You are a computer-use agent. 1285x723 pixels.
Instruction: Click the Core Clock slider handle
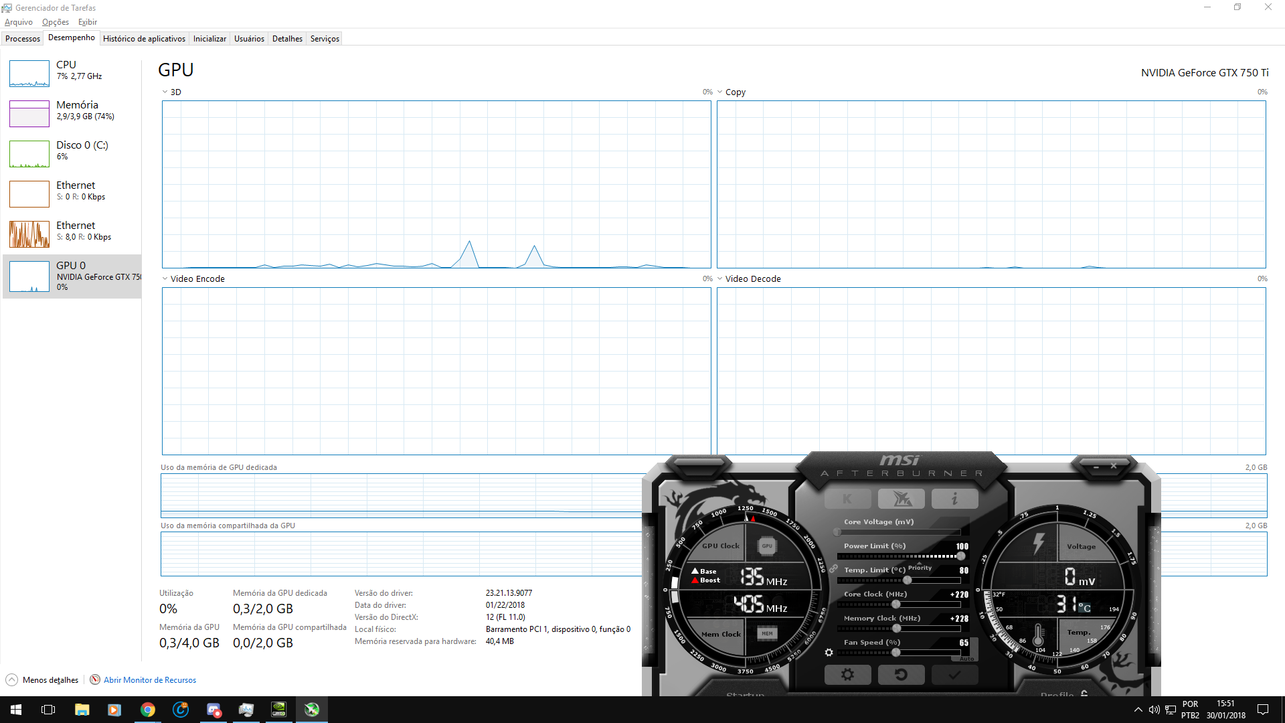[x=896, y=605]
